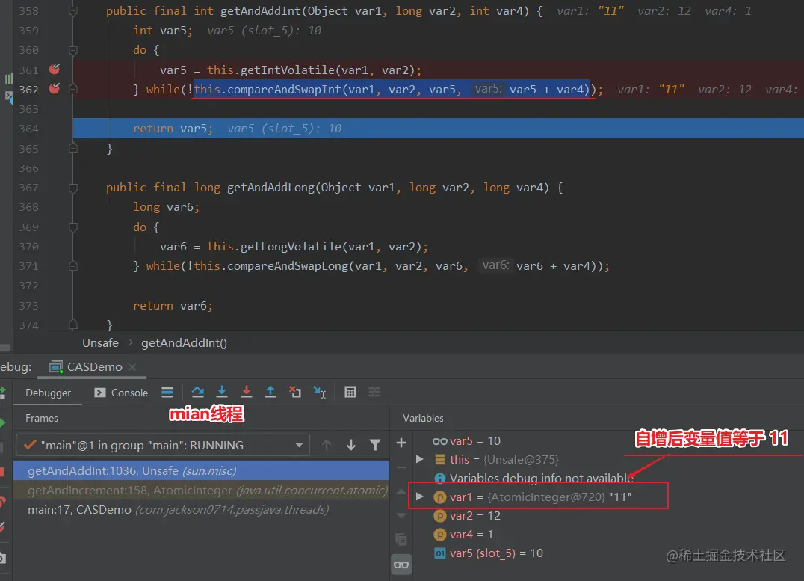Viewport: 804px width, 581px height.
Task: Select the getAndIncrement:158, AtomicInteger frame
Action: (x=201, y=491)
